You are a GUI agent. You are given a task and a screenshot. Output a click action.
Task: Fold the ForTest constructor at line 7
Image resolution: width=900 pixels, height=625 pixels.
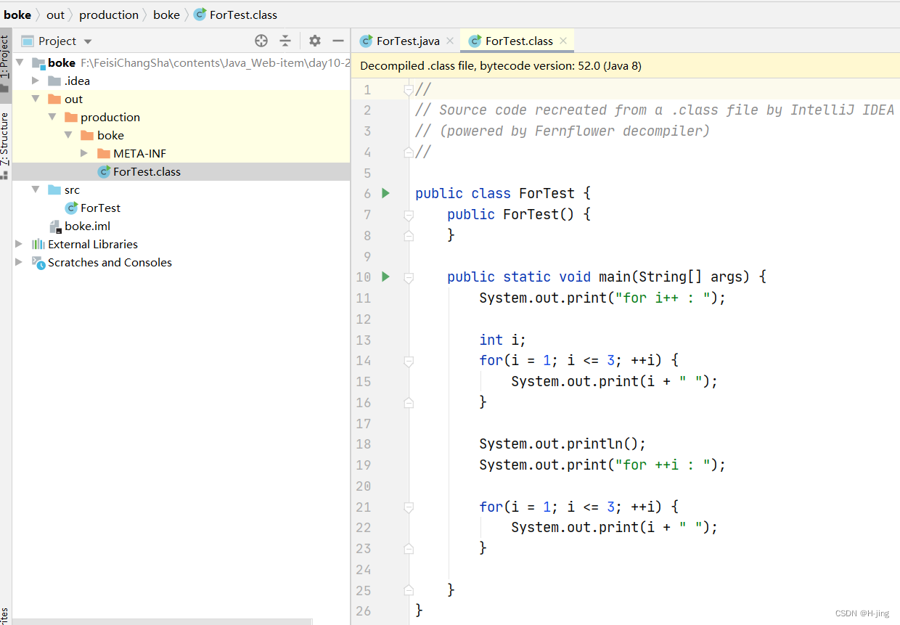pyautogui.click(x=409, y=215)
